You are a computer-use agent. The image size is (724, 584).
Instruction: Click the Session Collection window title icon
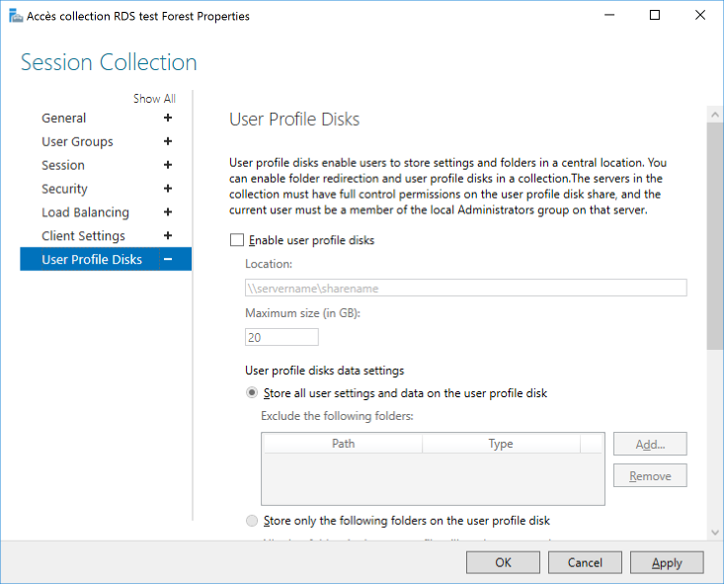pyautogui.click(x=16, y=16)
